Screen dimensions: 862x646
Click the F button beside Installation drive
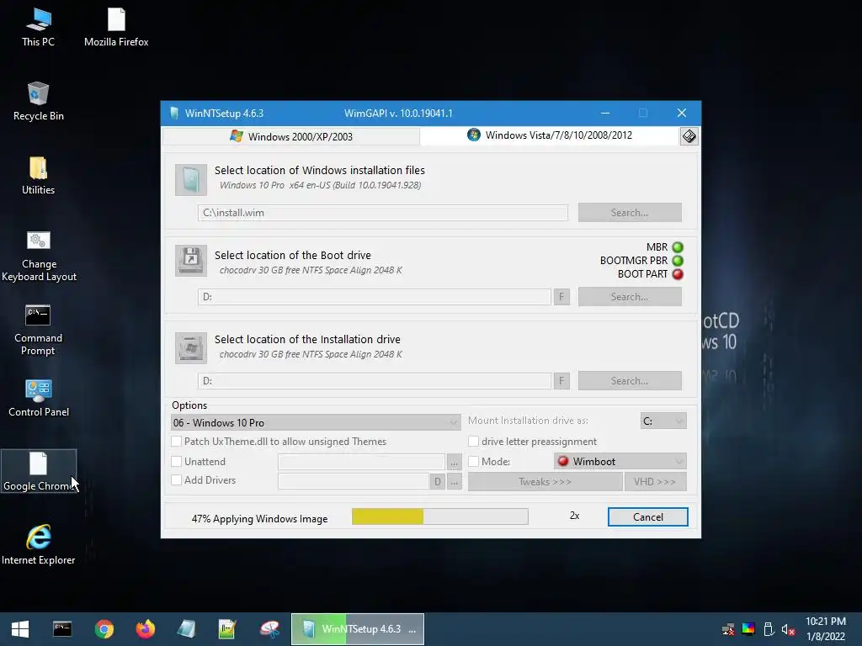point(561,381)
